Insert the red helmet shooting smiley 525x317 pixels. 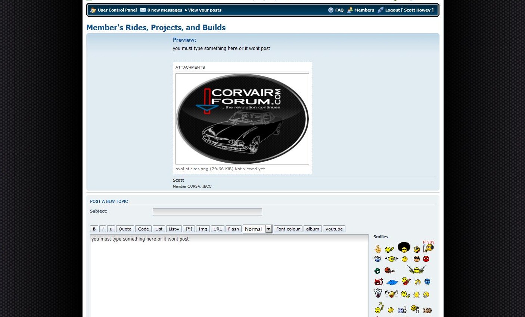(x=390, y=270)
